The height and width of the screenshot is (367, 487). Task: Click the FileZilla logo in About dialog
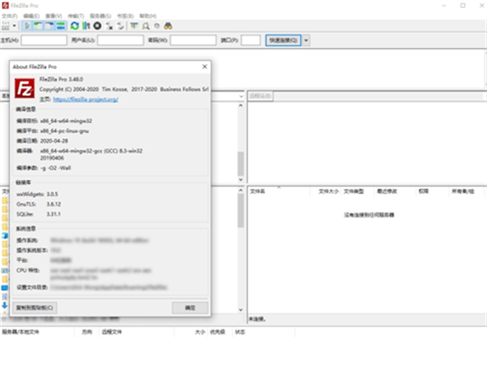pos(25,89)
